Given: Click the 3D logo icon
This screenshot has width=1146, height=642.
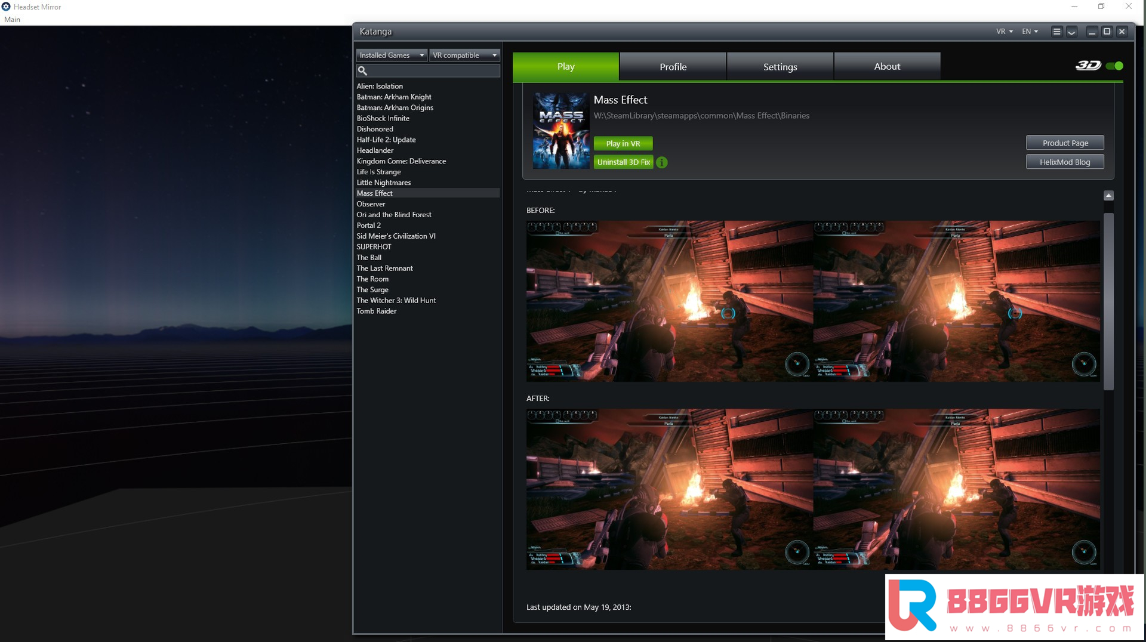Looking at the screenshot, I should [1088, 66].
